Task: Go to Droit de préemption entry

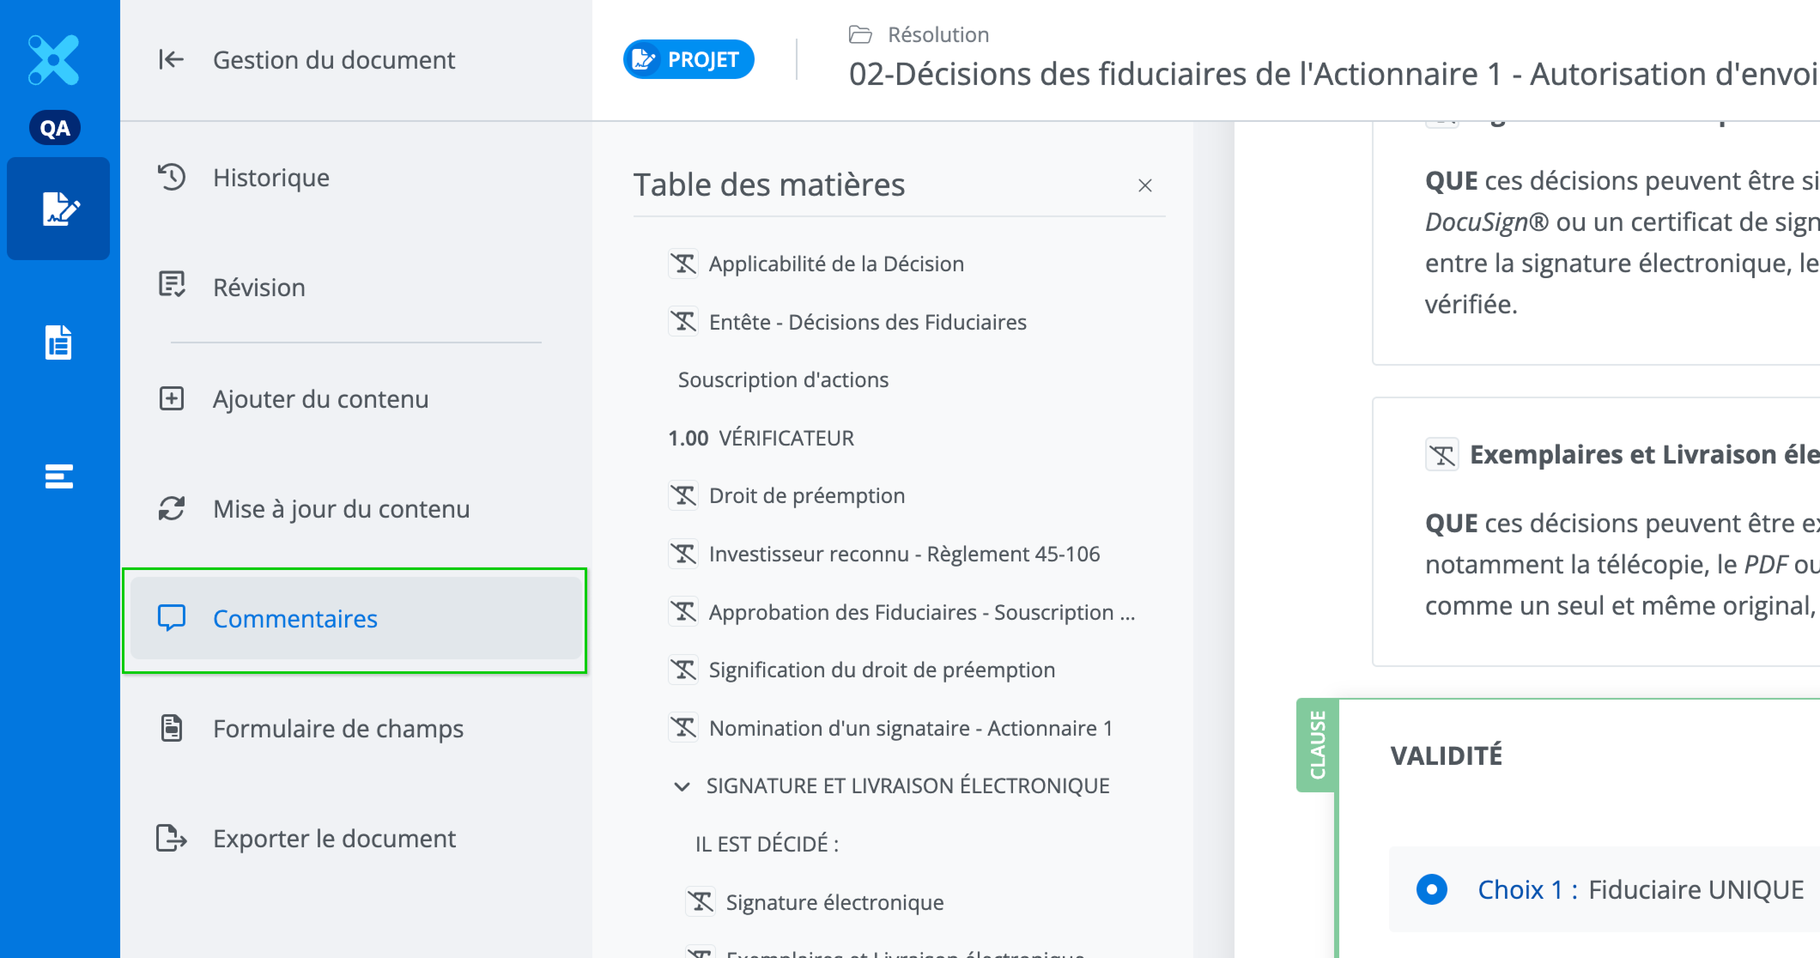Action: point(806,496)
